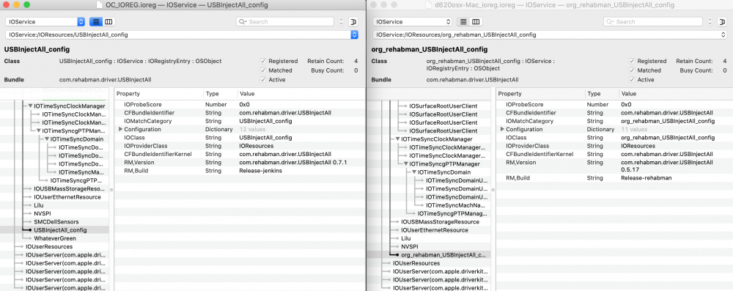Collapse IOTimeSyncgPTPManager node in d620osx-Mac_ioreg window
Viewport: 733px width, 291px height.
(x=406, y=164)
